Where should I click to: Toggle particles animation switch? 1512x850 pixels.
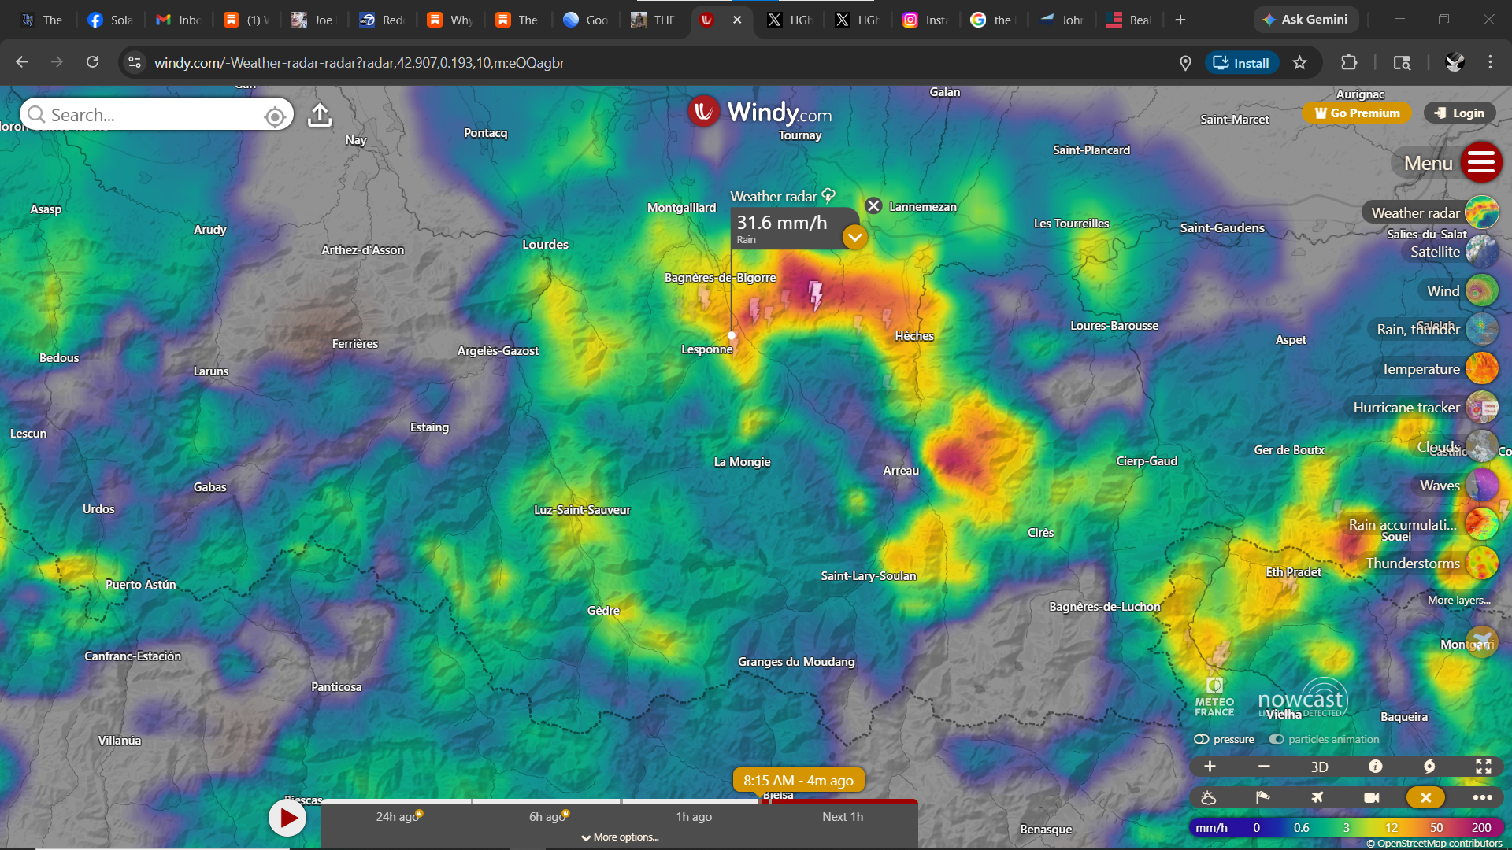[1277, 739]
